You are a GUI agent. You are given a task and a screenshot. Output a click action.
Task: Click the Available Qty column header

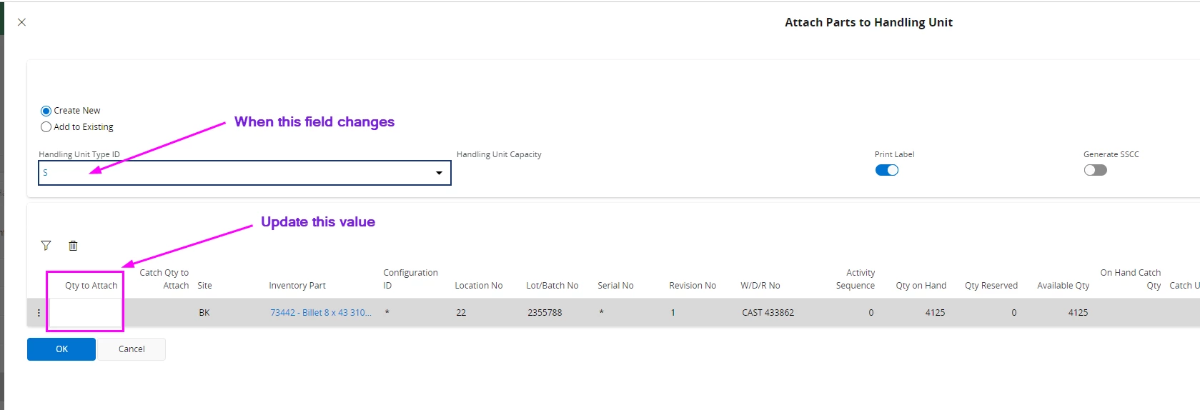[x=1063, y=286]
